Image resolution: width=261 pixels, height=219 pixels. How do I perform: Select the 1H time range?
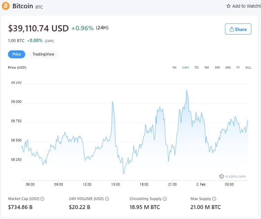point(174,67)
